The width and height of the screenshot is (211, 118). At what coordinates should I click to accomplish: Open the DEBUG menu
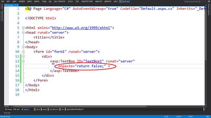(x=37, y=1)
